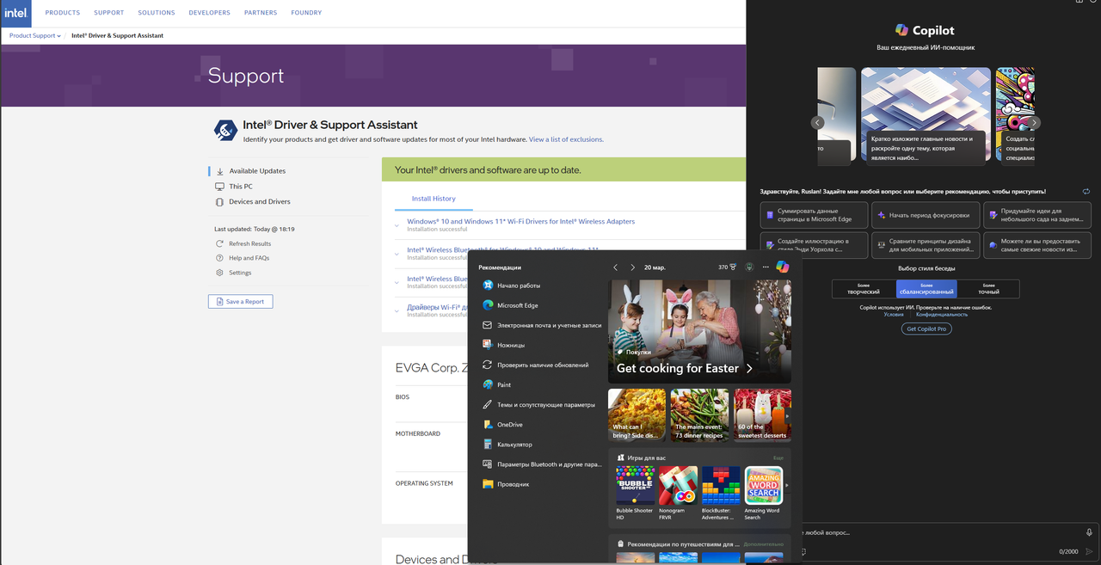1101x565 pixels.
Task: Click the Еще link in games section
Action: click(x=778, y=458)
